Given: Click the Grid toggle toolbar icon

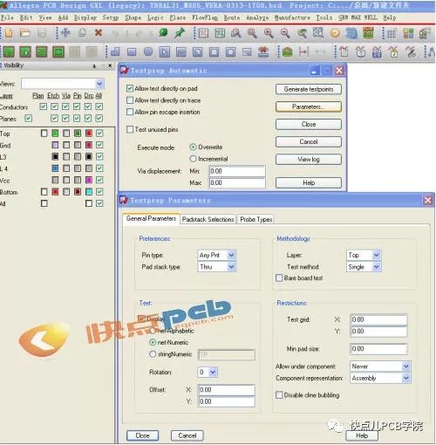Looking at the screenshot, I should click(x=391, y=34).
